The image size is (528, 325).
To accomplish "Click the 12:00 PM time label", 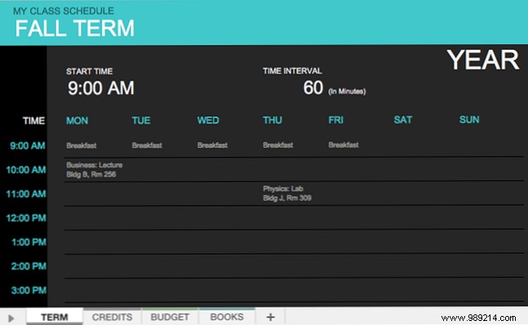I will [x=26, y=218].
